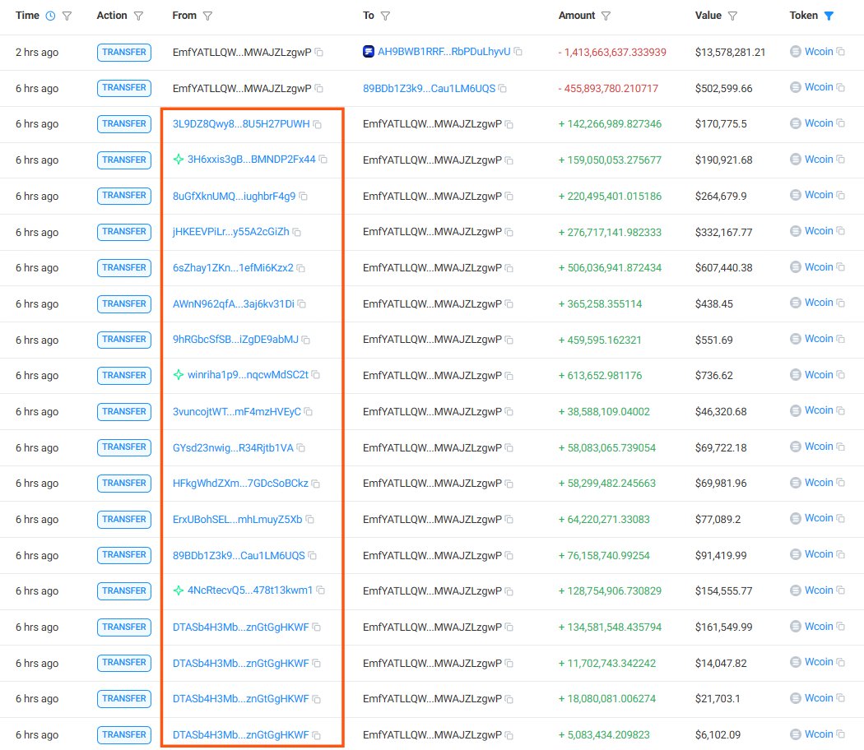Click TRANSFER badge in the $438.45 row

pos(124,304)
